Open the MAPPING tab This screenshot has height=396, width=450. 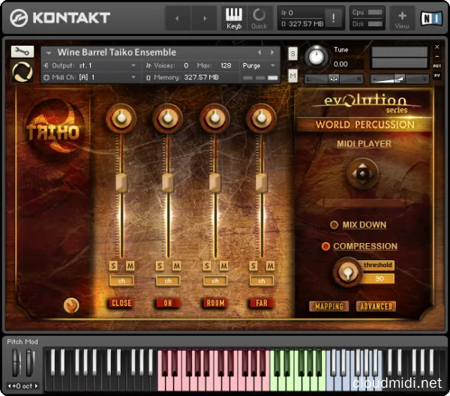coord(329,307)
